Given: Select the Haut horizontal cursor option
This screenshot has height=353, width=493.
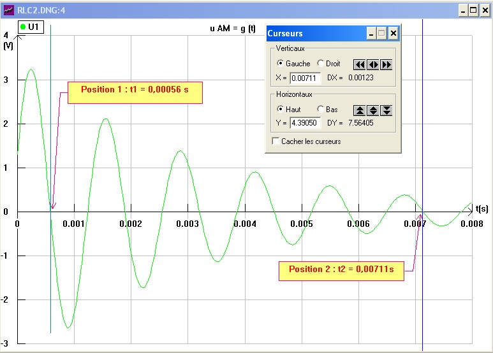Looking at the screenshot, I should click(279, 110).
